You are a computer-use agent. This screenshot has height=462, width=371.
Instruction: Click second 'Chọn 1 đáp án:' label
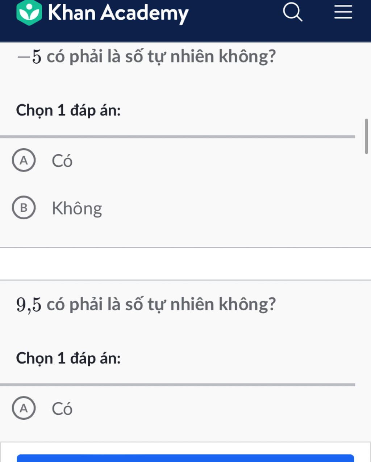68,358
